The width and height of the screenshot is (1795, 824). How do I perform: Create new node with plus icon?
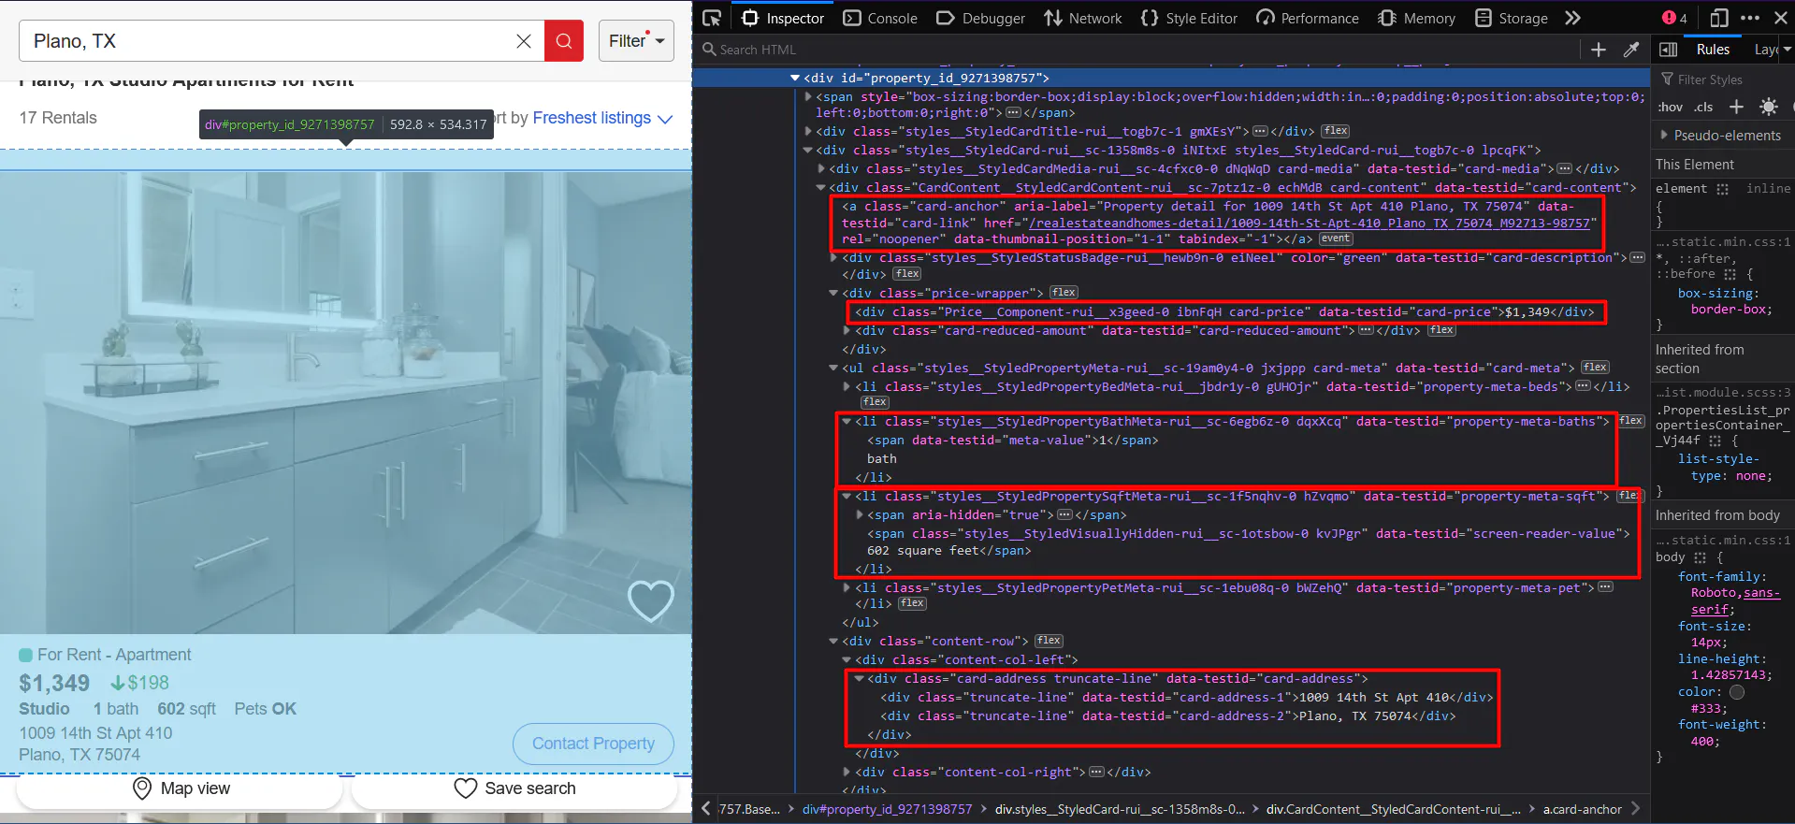tap(1599, 50)
